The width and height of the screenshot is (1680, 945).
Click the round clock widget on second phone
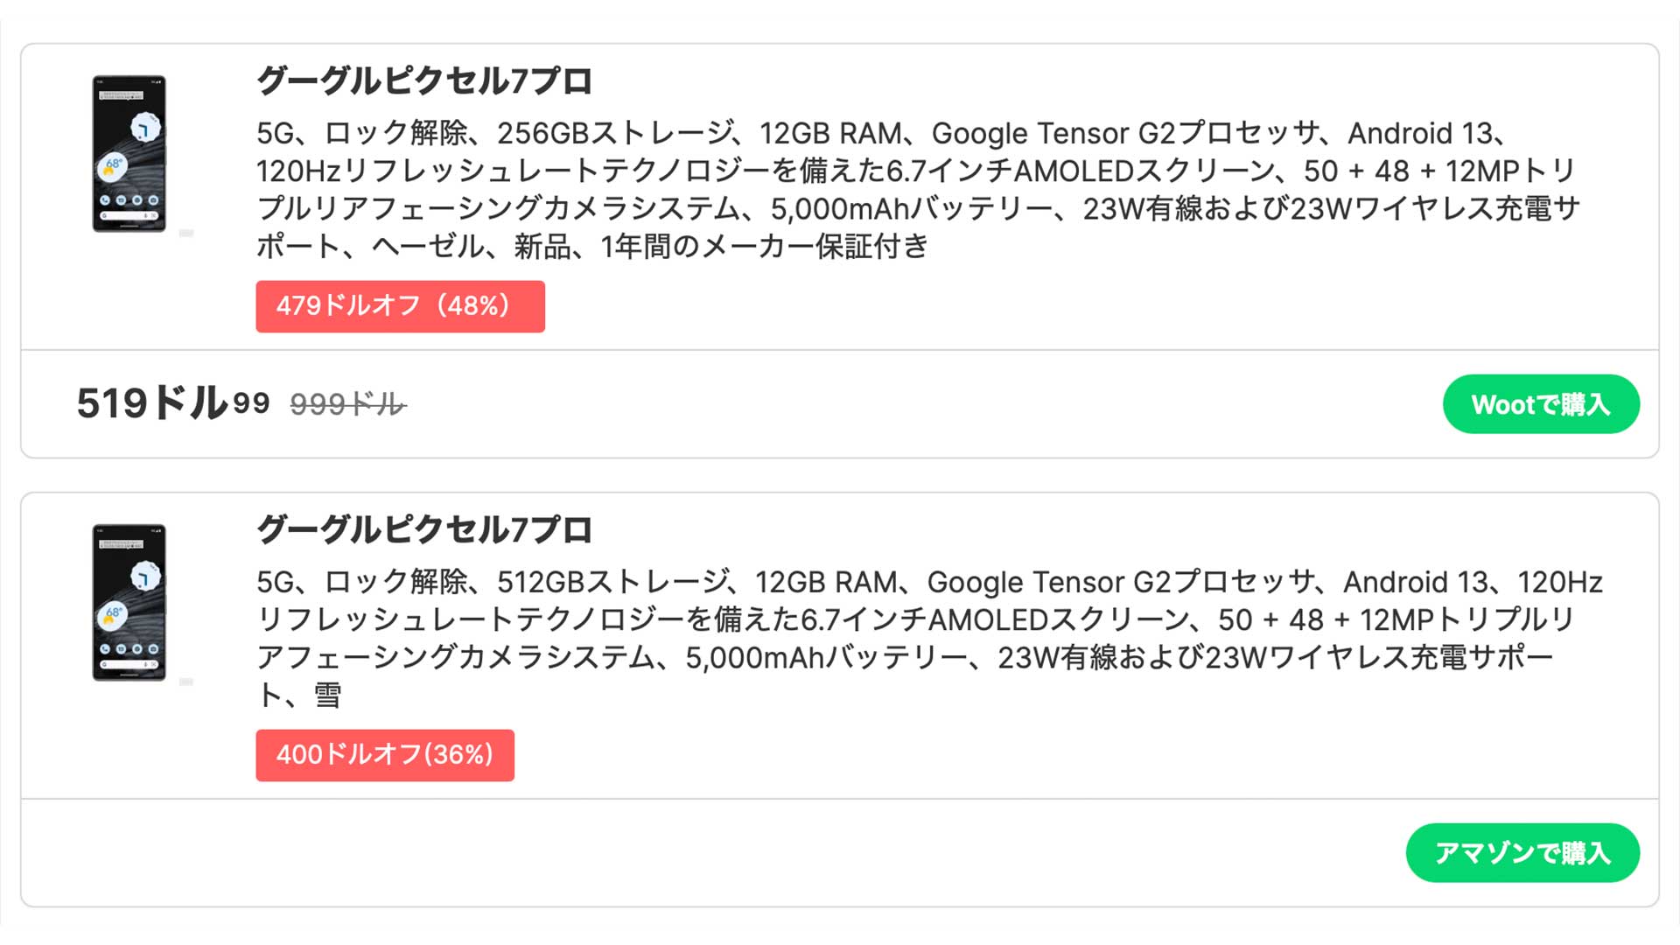point(144,577)
